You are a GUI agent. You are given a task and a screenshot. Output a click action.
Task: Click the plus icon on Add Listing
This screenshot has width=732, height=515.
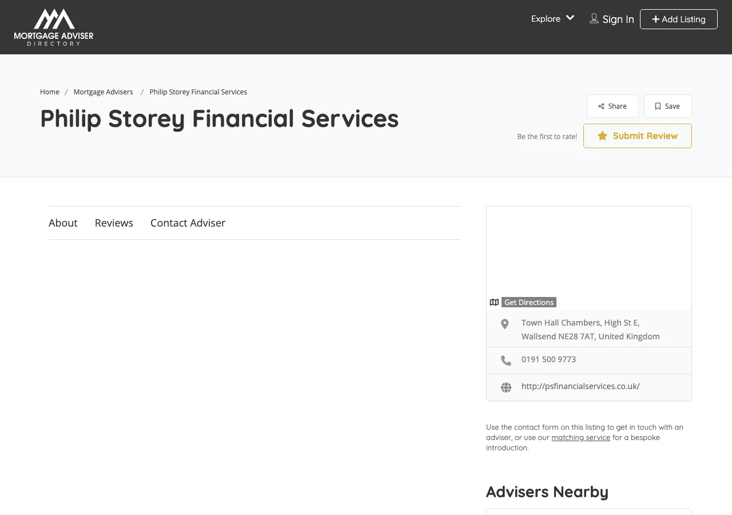coord(656,19)
